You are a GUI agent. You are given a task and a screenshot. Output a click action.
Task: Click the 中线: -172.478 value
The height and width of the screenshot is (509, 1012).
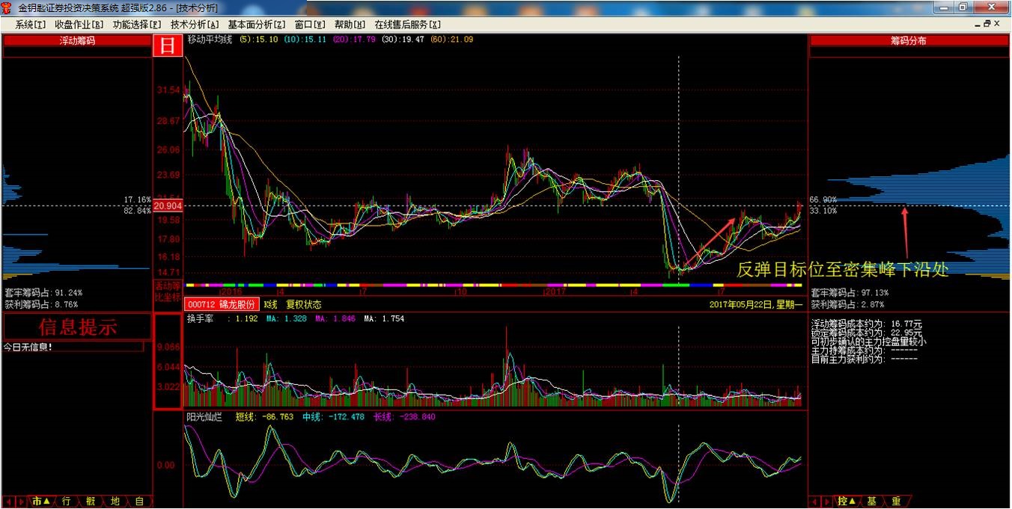(333, 417)
